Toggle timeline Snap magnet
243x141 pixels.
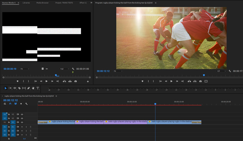tap(10, 104)
